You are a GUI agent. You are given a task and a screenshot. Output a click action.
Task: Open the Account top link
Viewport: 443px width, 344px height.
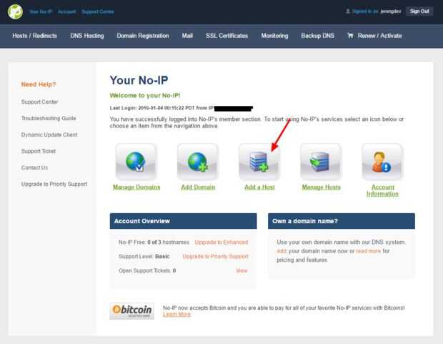(x=66, y=11)
